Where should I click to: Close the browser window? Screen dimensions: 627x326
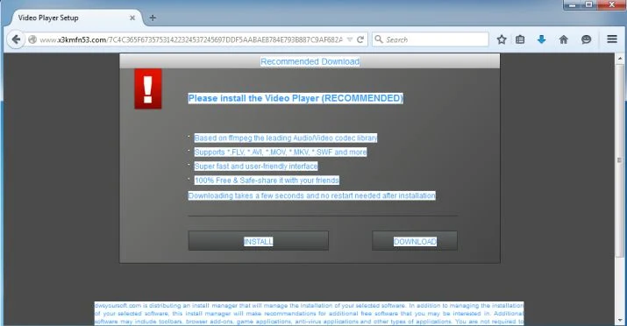coord(612,4)
